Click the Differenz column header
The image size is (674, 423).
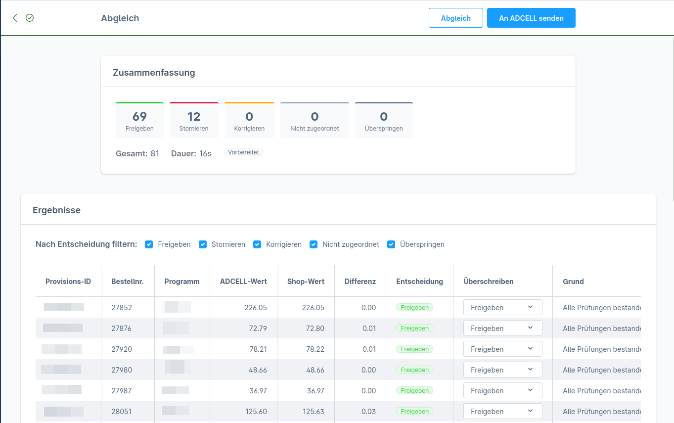[360, 282]
